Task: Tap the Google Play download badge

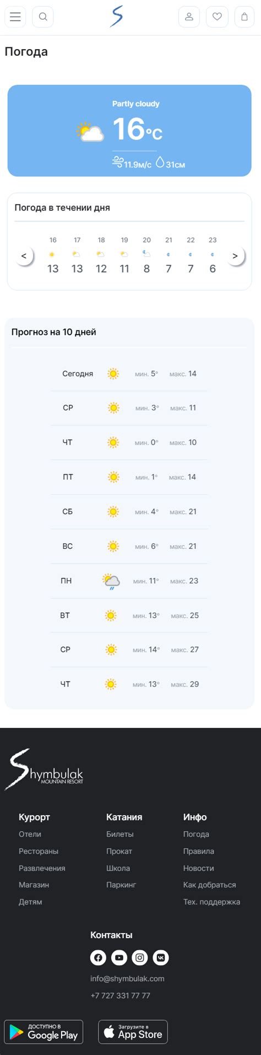Action: click(x=44, y=1032)
